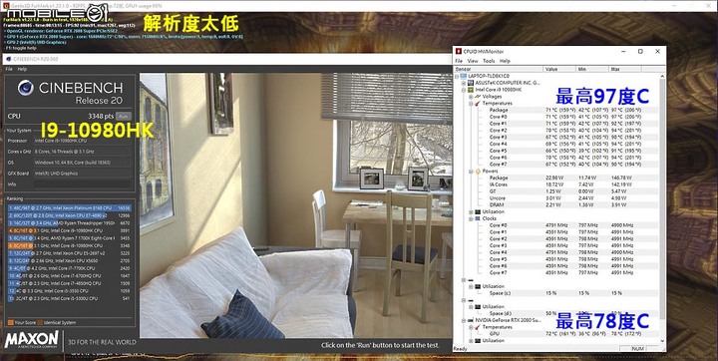Click the Run button next to CPU score
The height and width of the screenshot is (361, 718).
[123, 116]
